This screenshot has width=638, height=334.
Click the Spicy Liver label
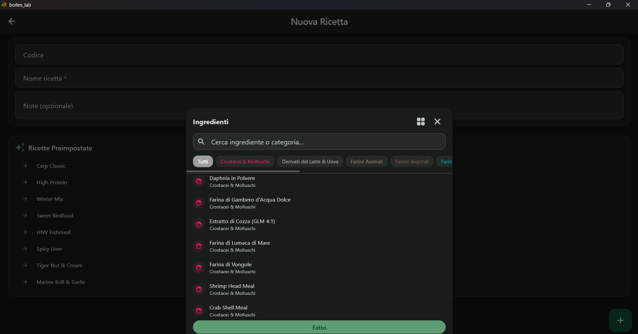(x=49, y=249)
